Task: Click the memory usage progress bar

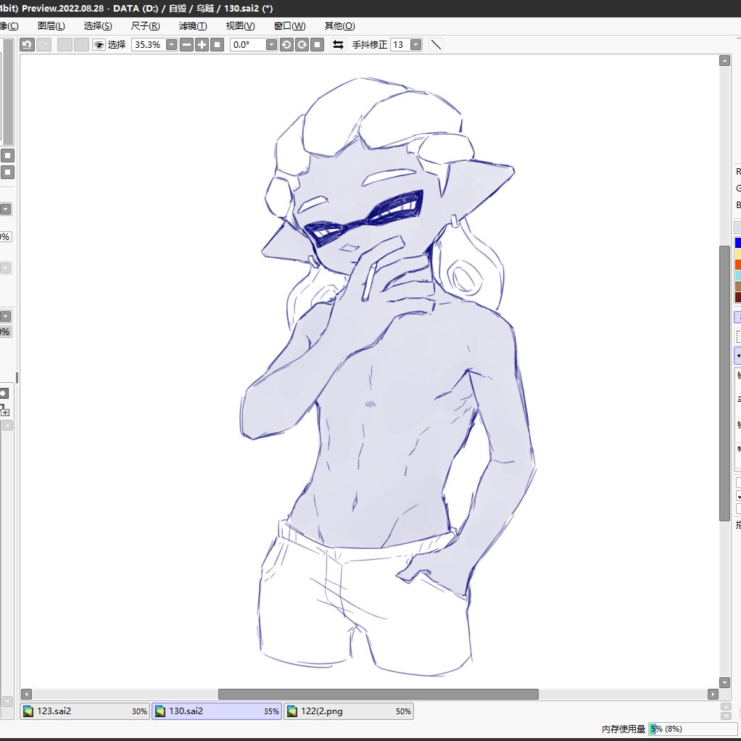Action: 693,729
